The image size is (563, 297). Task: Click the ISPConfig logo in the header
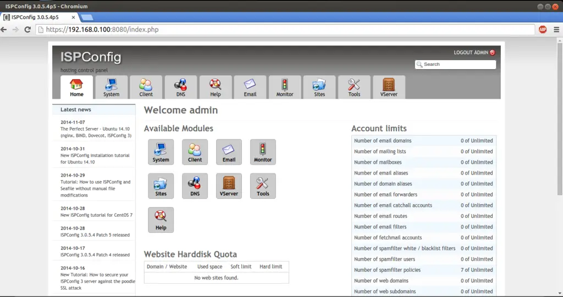tap(91, 57)
